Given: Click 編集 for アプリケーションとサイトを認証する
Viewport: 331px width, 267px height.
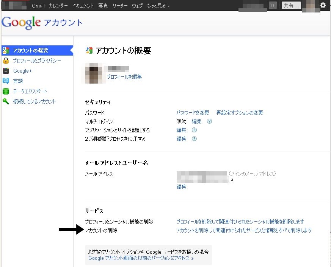Looking at the screenshot, I should 181,130.
